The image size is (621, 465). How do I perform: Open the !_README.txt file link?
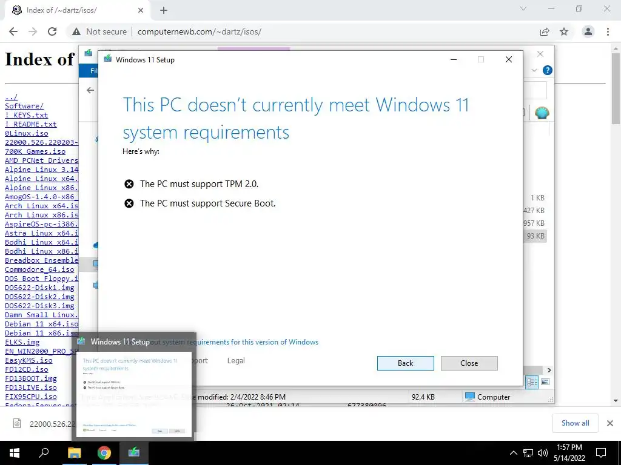pyautogui.click(x=30, y=124)
